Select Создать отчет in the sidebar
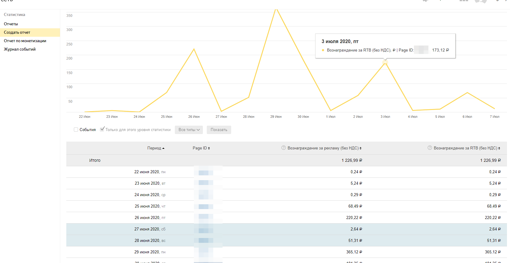Viewport: 510px width, 263px height. click(17, 32)
